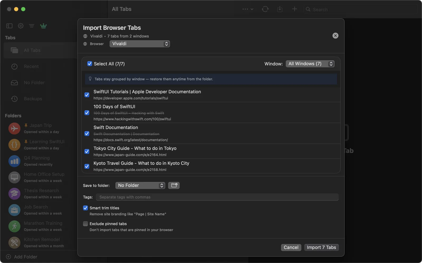Enable Exclude pinned tabs option
The width and height of the screenshot is (422, 263).
pos(85,224)
